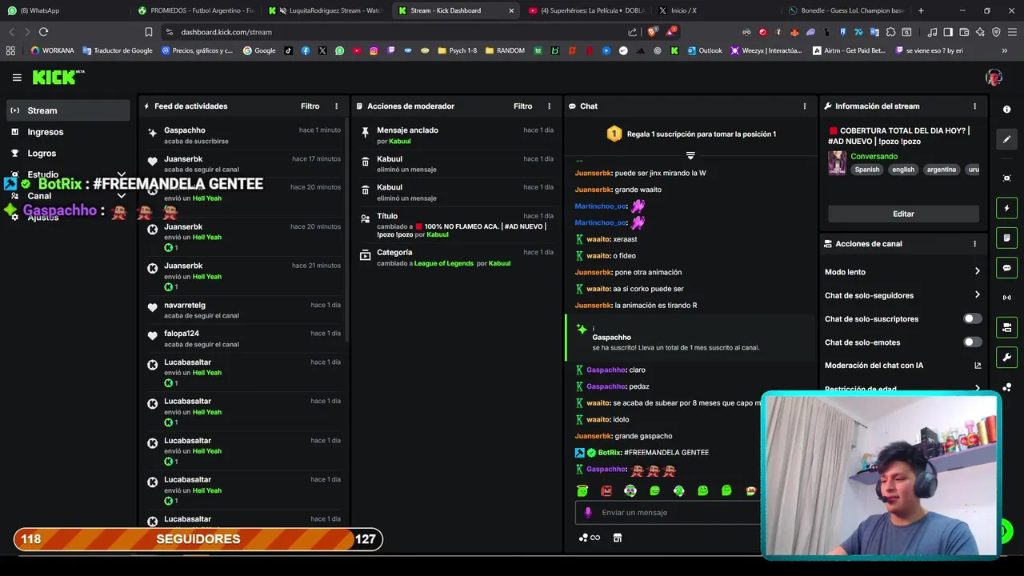
Task: Open Filtro in Feed de actividades
Action: coord(310,106)
